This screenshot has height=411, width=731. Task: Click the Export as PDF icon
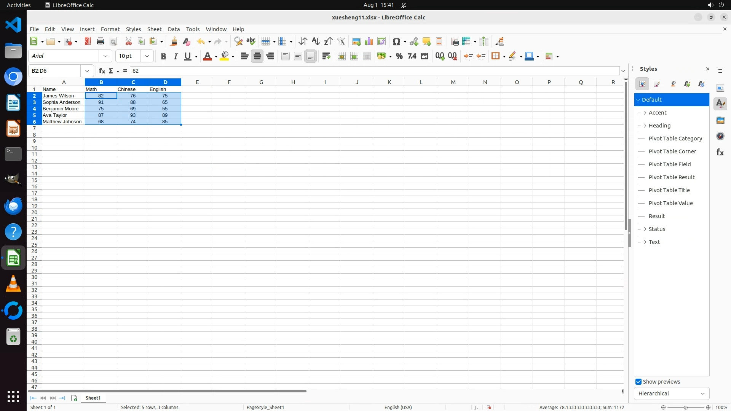tap(88, 41)
